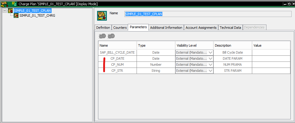This screenshot has width=295, height=123.
Task: Click the Description column header
Action: [232, 45]
